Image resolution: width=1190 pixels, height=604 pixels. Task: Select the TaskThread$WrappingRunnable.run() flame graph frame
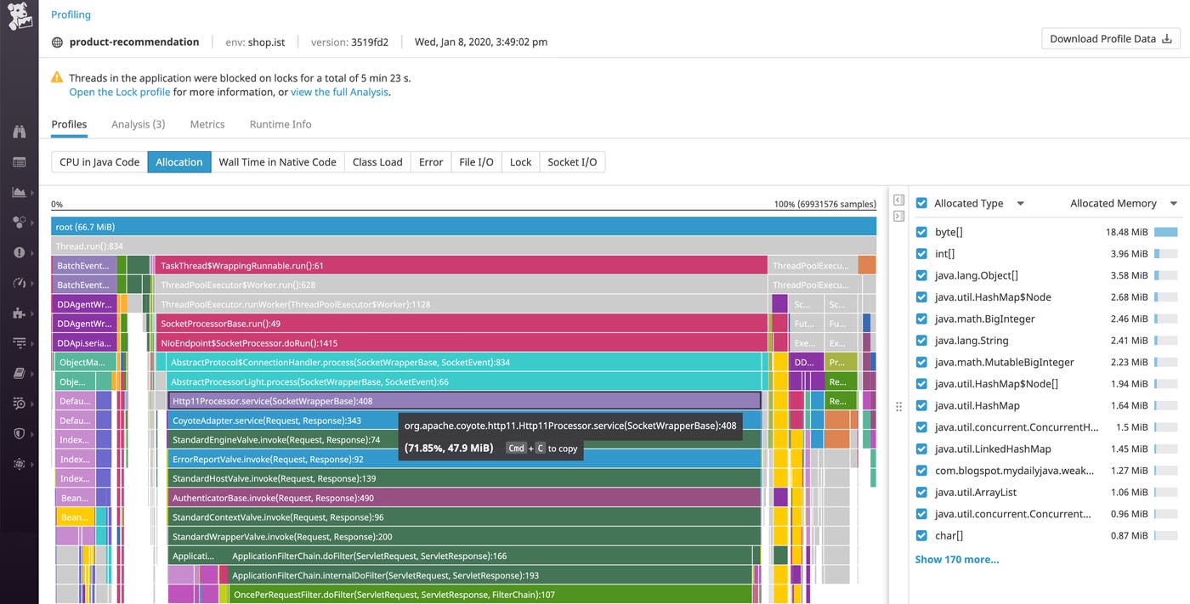point(459,266)
